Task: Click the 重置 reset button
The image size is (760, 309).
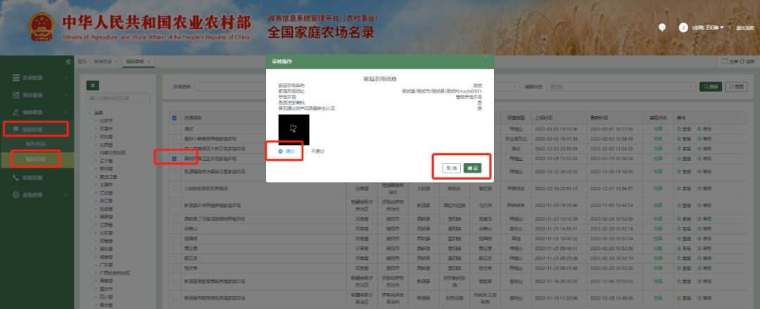Action: pos(736,86)
